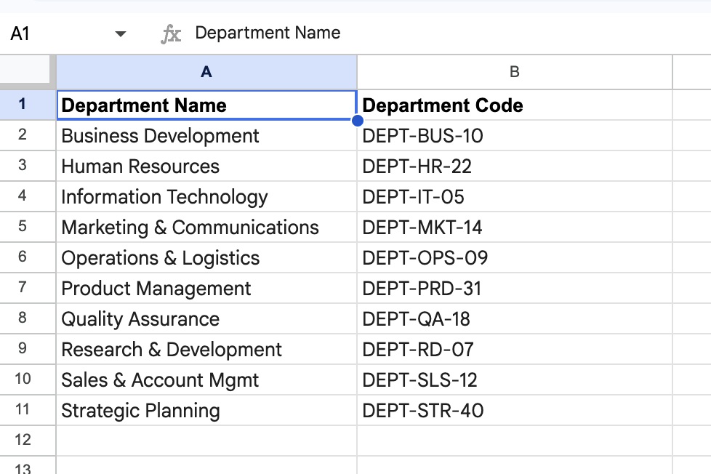Select row 12 header
711x474 pixels.
tap(23, 440)
